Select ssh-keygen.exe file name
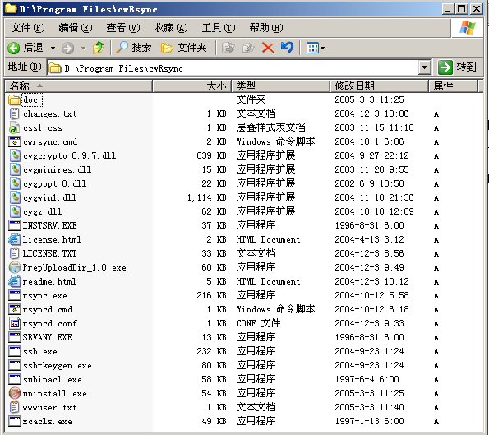This screenshot has height=435, width=489. pyautogui.click(x=58, y=365)
